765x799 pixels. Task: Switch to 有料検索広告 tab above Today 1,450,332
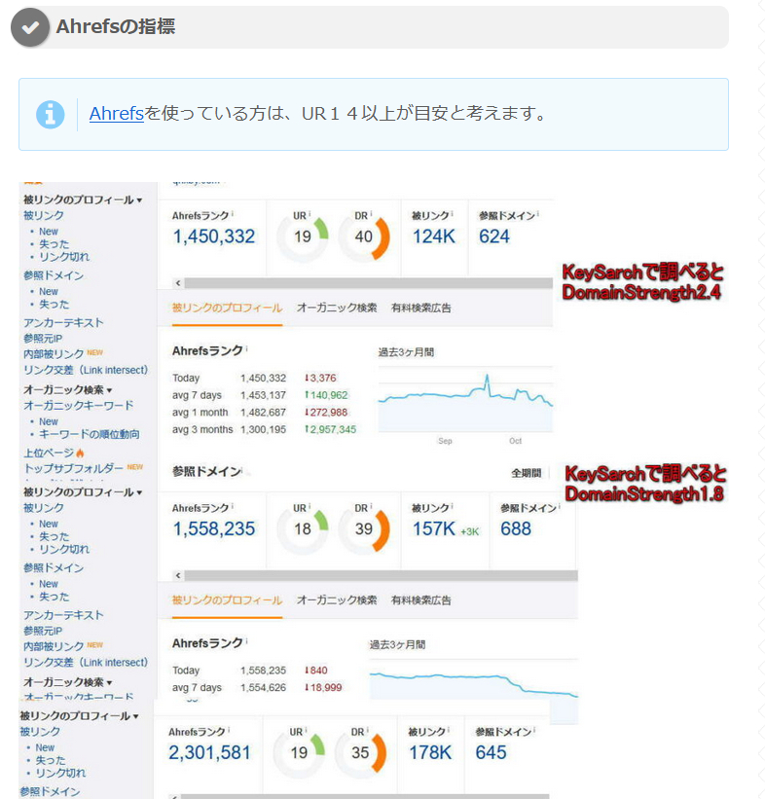pos(421,308)
